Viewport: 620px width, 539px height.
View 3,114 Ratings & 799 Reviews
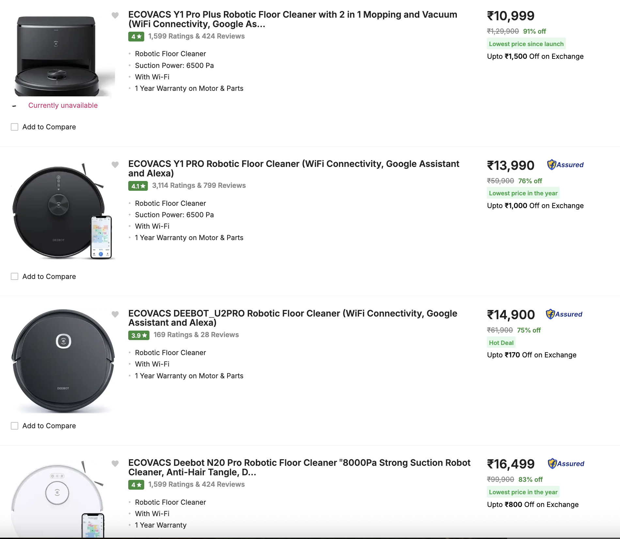pyautogui.click(x=199, y=186)
